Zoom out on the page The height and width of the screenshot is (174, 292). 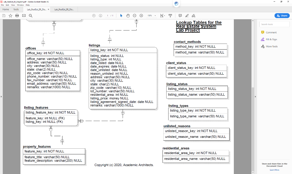(x=134, y=16)
